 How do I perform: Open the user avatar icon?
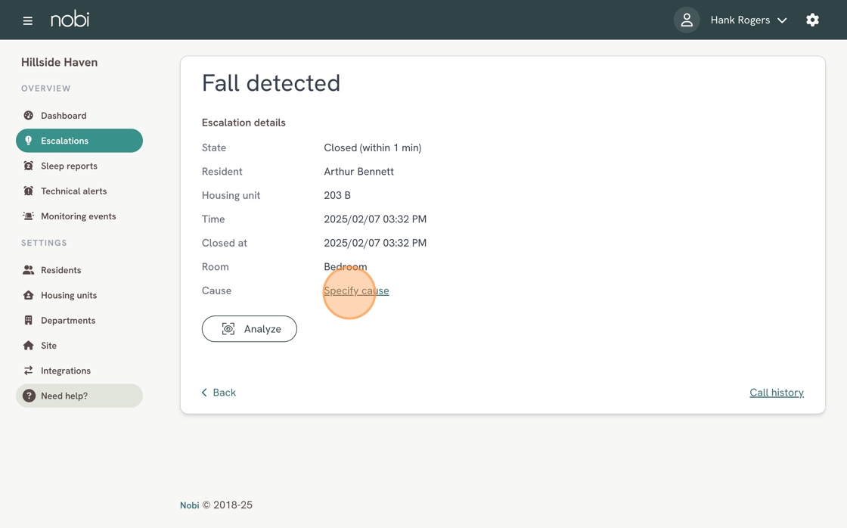coord(687,20)
